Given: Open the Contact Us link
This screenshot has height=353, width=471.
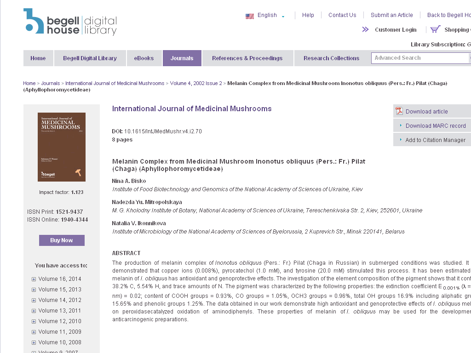Looking at the screenshot, I should pos(342,15).
